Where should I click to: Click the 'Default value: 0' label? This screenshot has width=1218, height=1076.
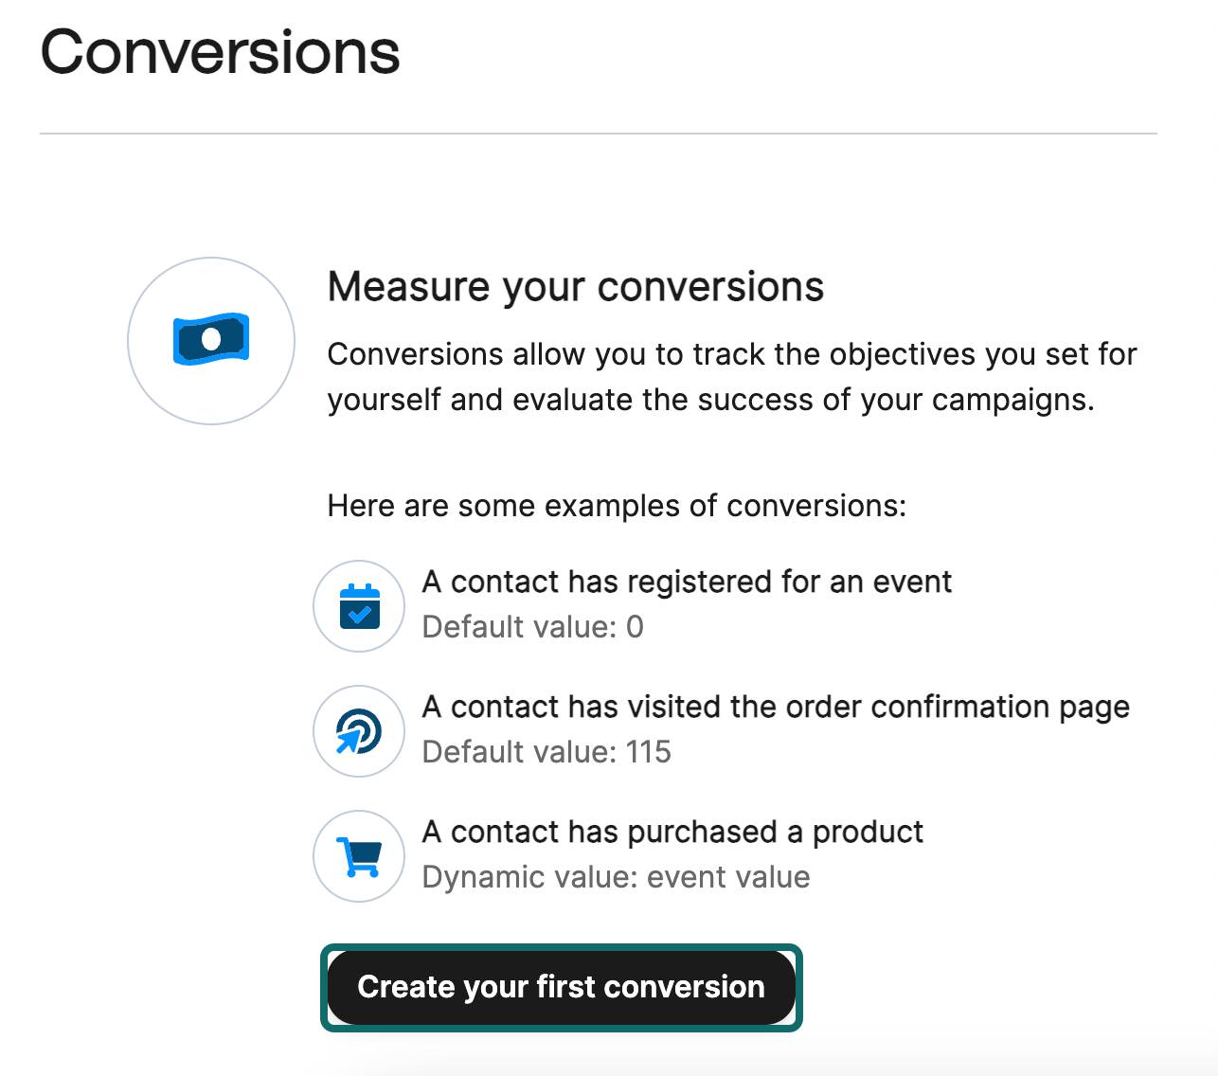click(532, 627)
